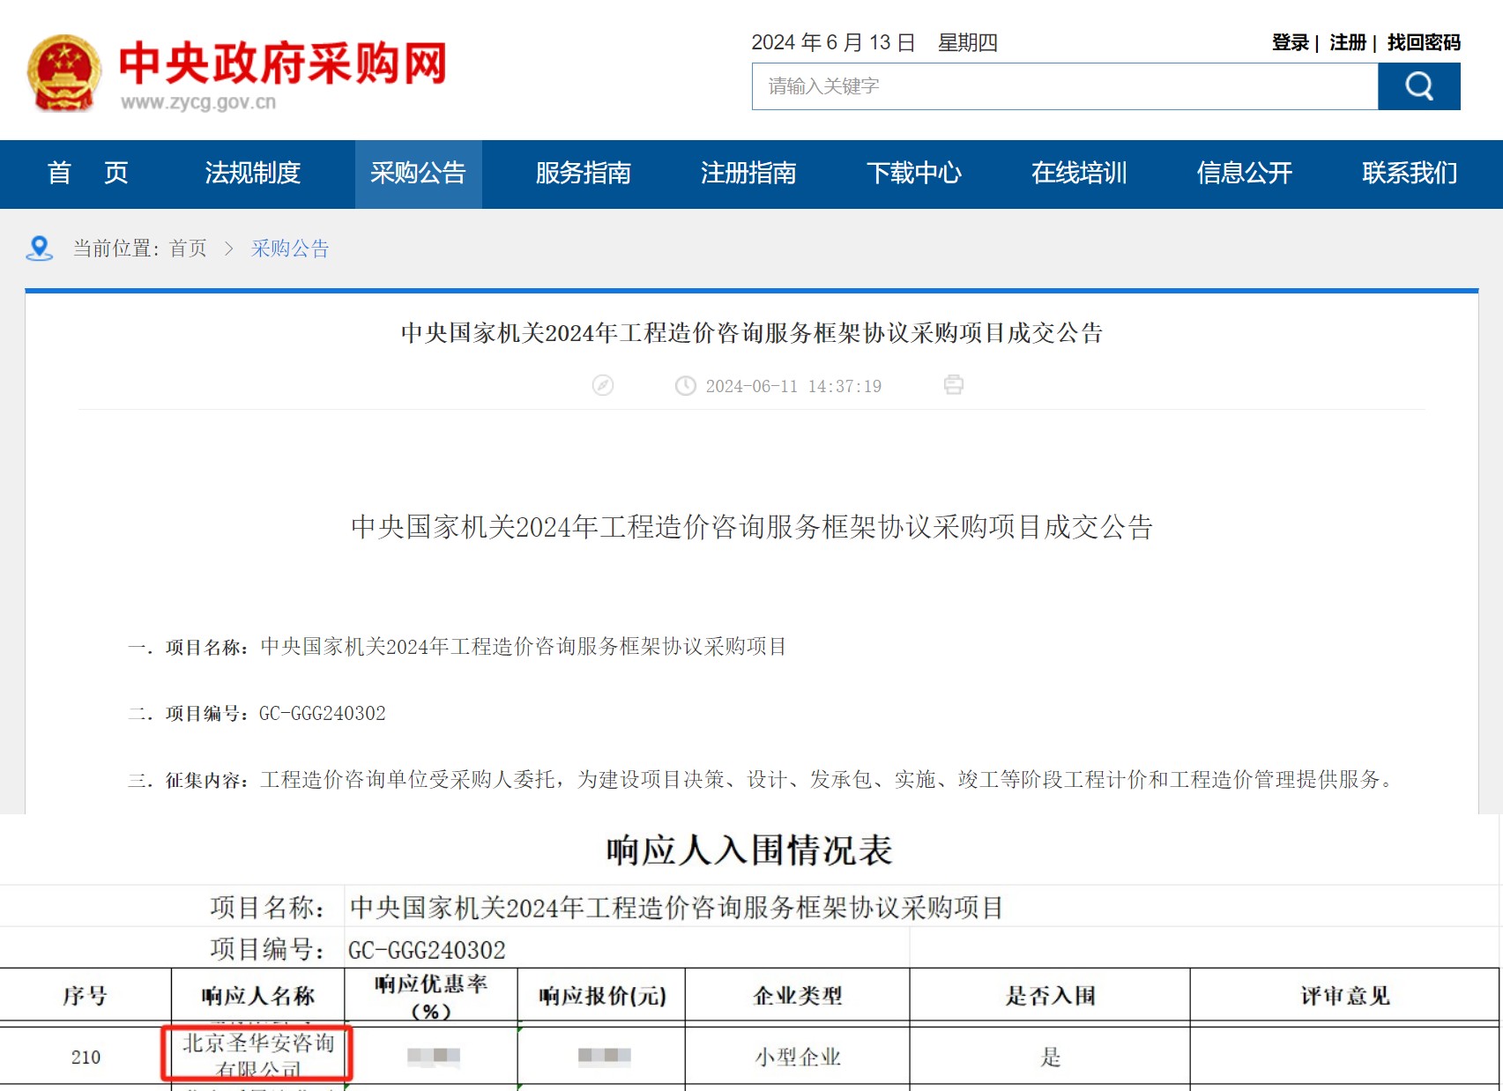Click the national emblem logo

tap(63, 73)
